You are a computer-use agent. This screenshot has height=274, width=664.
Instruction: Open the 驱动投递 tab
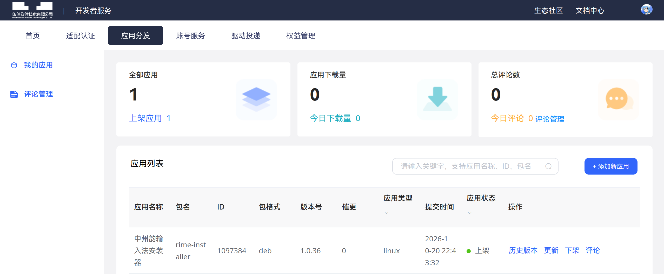pyautogui.click(x=246, y=35)
